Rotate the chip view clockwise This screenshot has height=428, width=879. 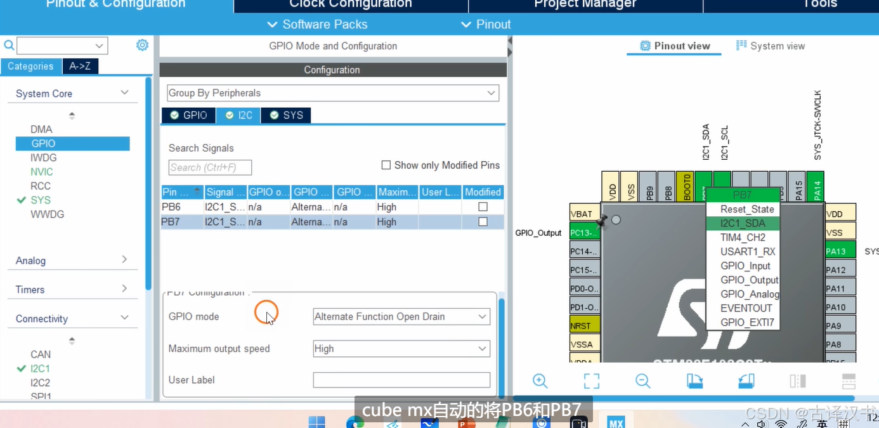[x=694, y=380]
